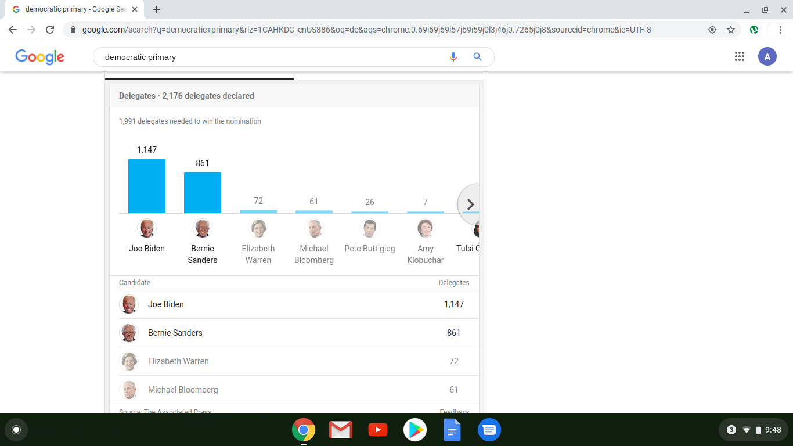Click Amy Klobuchar's photo under the chart
Image resolution: width=793 pixels, height=446 pixels.
coord(426,228)
